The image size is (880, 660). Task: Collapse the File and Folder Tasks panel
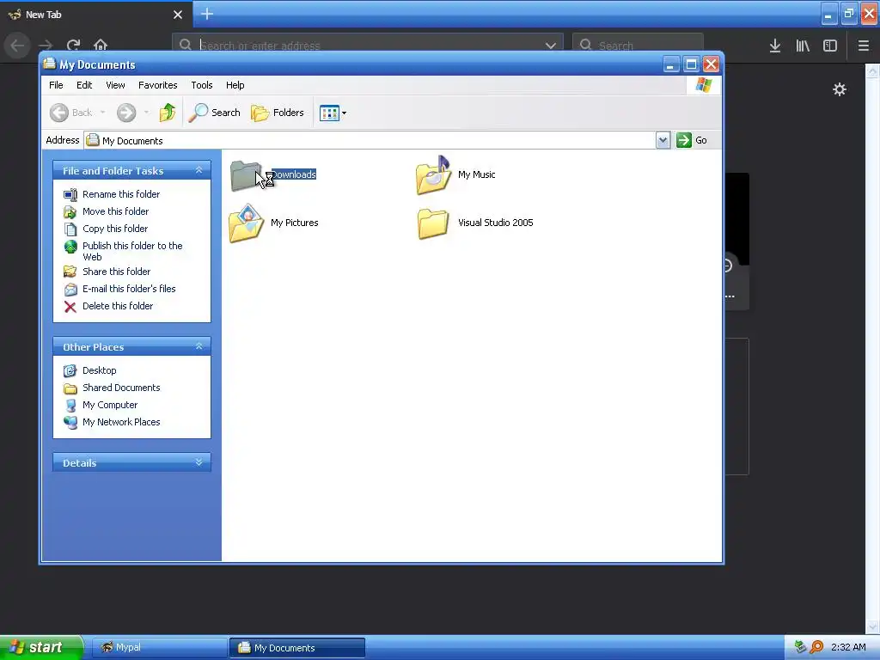pyautogui.click(x=199, y=171)
